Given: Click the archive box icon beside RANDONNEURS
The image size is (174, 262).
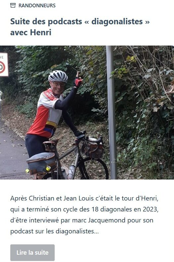Looking at the screenshot, I should (x=13, y=6).
